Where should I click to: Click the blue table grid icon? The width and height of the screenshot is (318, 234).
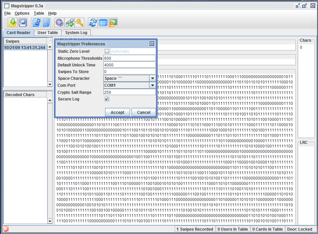pos(103,22)
